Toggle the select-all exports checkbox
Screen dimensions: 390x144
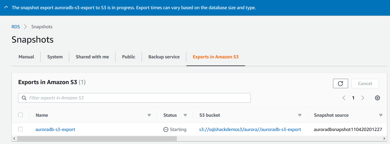coord(20,115)
